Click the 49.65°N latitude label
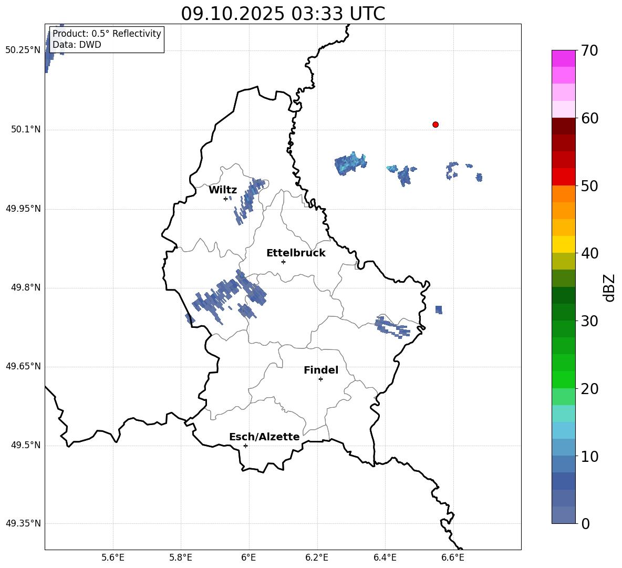 point(23,366)
